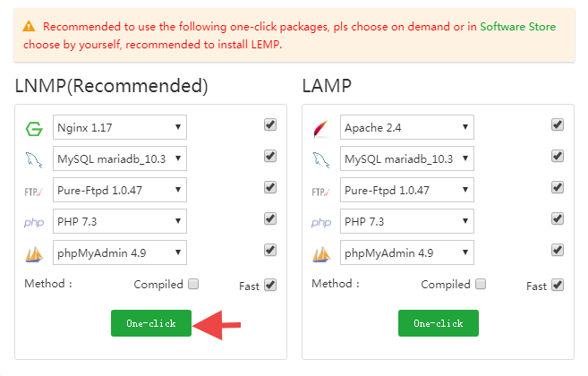Screen dimensions: 588x376
Task: Open the Software Store link
Action: 518,27
